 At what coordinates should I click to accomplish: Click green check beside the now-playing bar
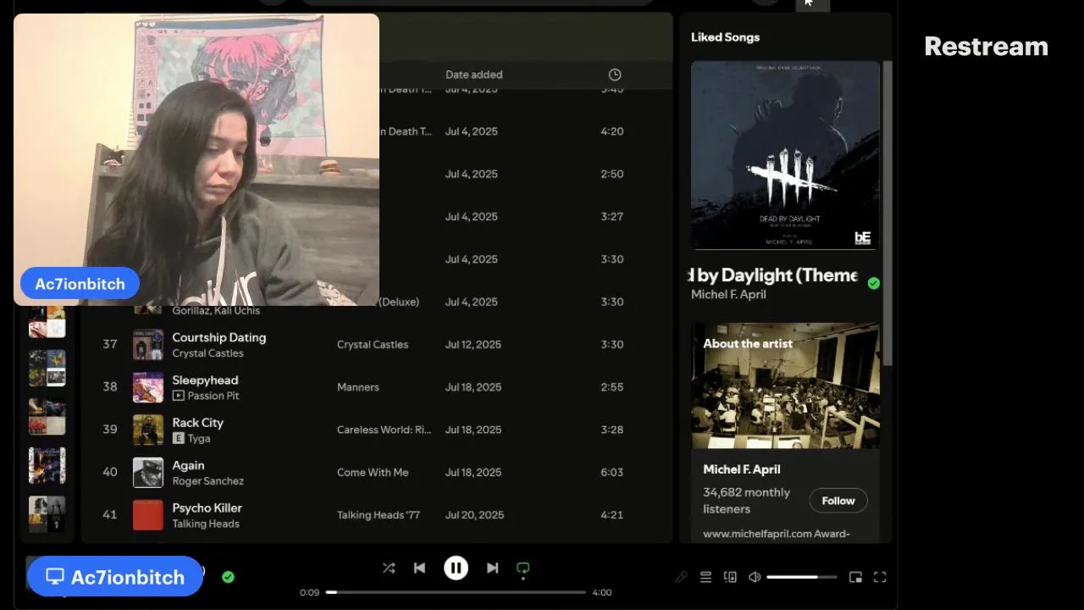pos(228,577)
